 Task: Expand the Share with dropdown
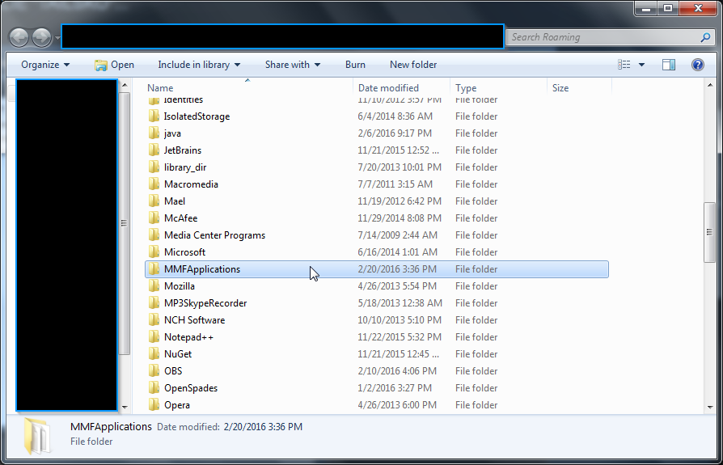point(293,65)
